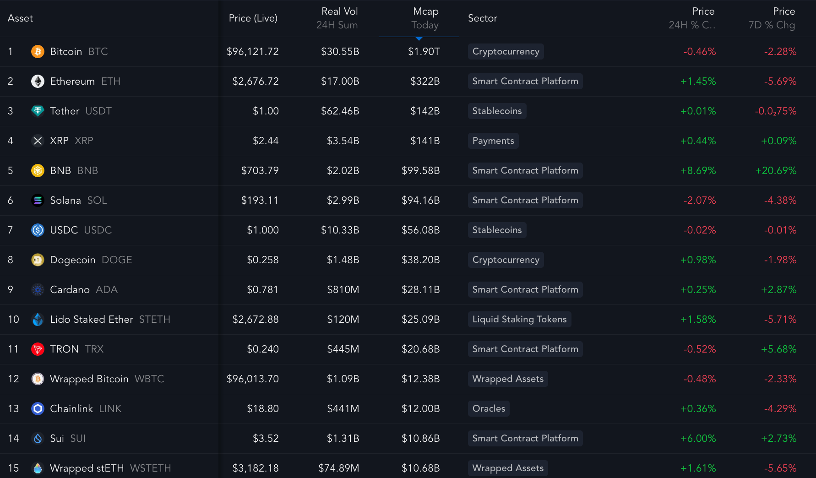Image resolution: width=816 pixels, height=478 pixels.
Task: Open the Dogecoin asset name link
Action: tap(73, 260)
